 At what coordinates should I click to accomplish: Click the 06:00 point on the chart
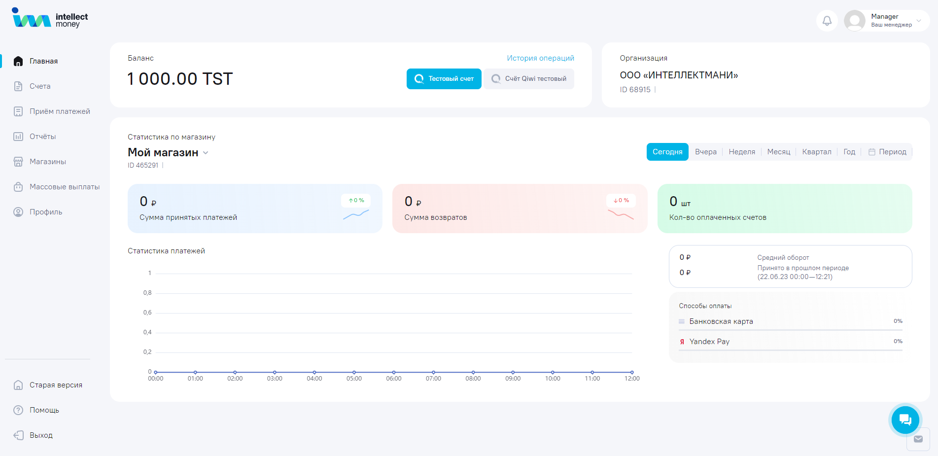(x=394, y=372)
